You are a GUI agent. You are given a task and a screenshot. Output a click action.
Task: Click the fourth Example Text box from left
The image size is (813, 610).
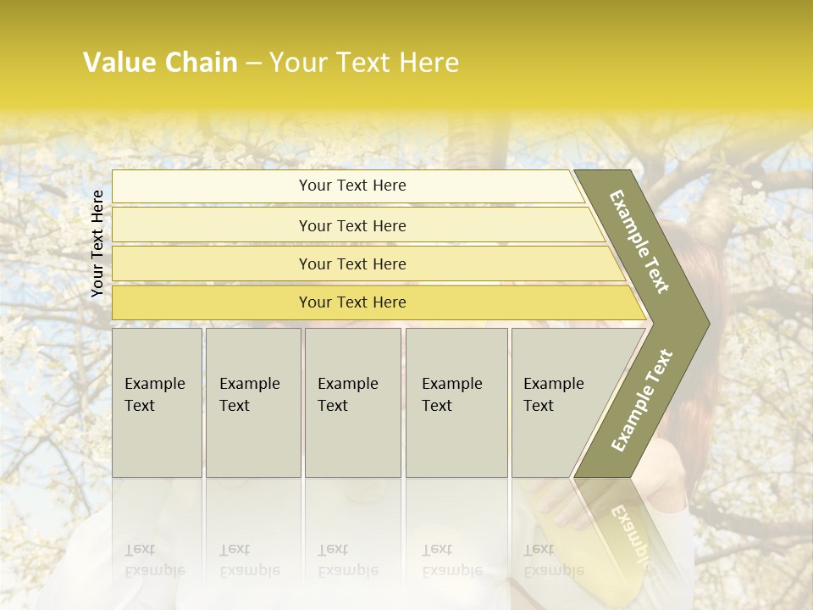pos(456,402)
